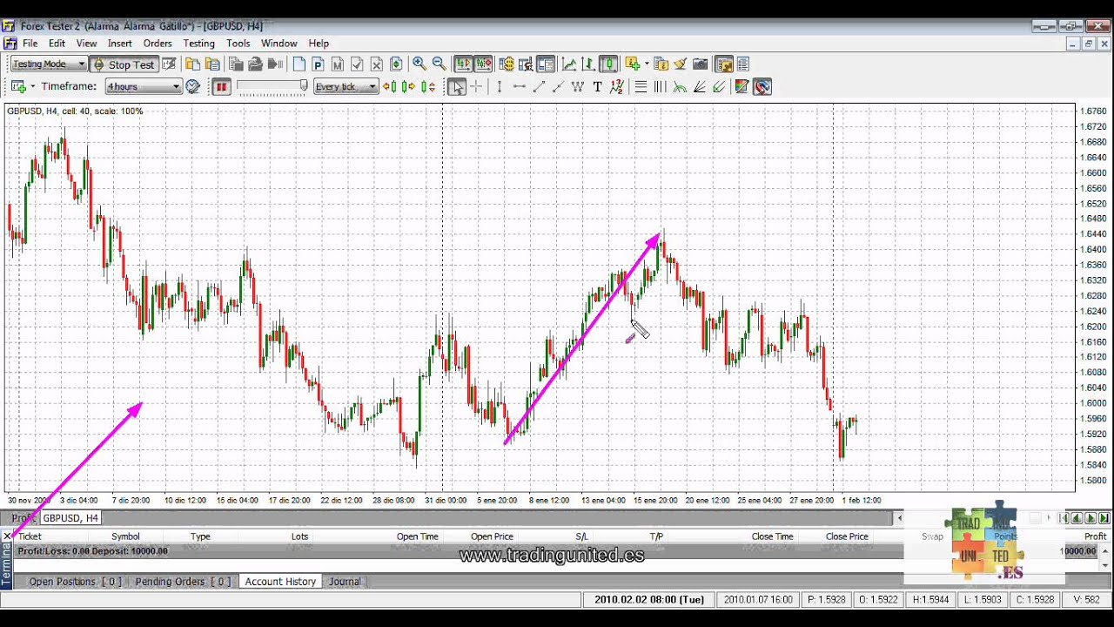Click the clock jump-to-time icon
The height and width of the screenshot is (627, 1114).
(193, 86)
